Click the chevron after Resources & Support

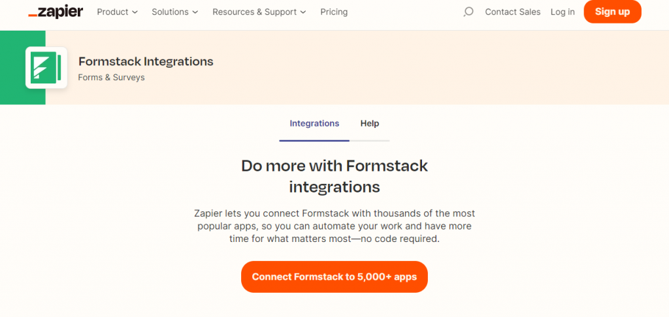[303, 12]
